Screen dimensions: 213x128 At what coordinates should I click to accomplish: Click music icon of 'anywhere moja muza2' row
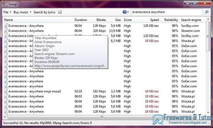(6, 91)
